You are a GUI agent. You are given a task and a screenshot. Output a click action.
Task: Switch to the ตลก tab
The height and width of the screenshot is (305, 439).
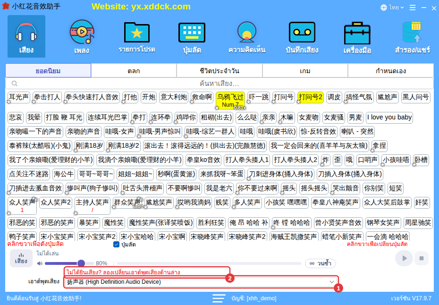(134, 70)
